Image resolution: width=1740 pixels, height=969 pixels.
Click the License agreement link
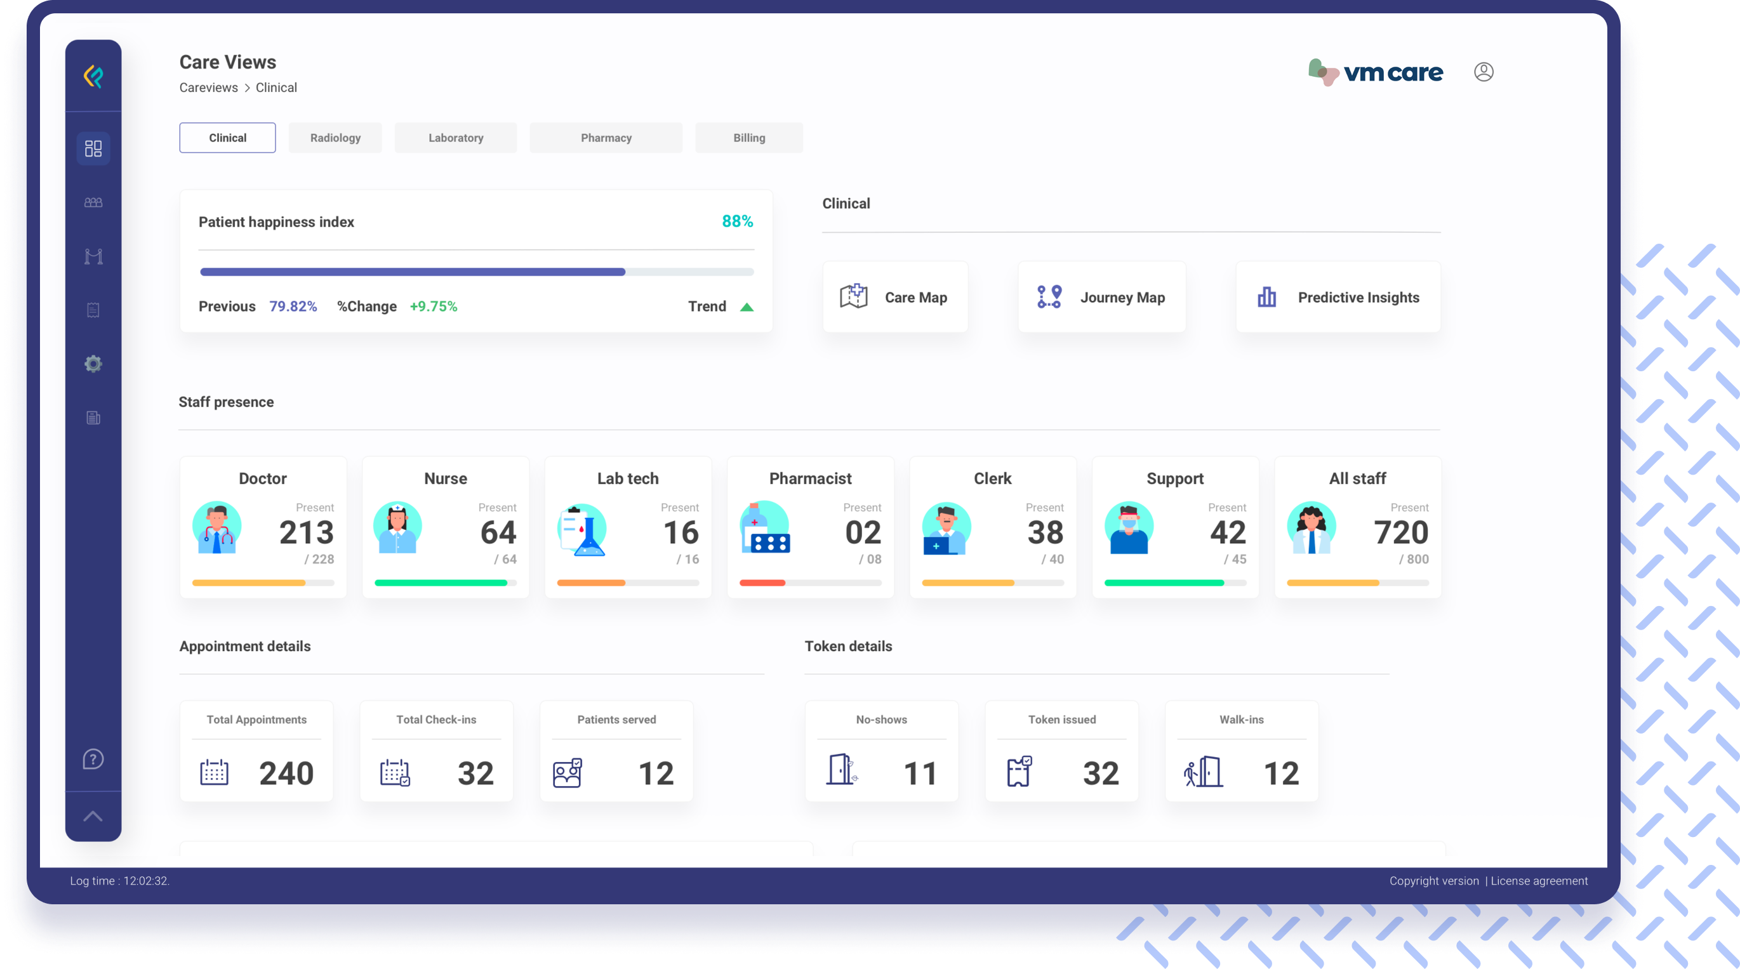[x=1539, y=881]
